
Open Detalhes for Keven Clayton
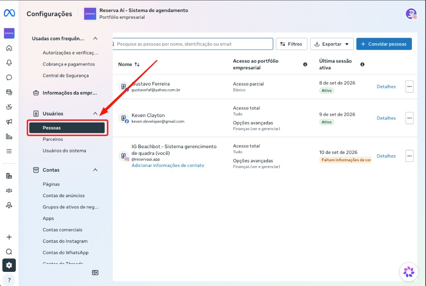386,118
